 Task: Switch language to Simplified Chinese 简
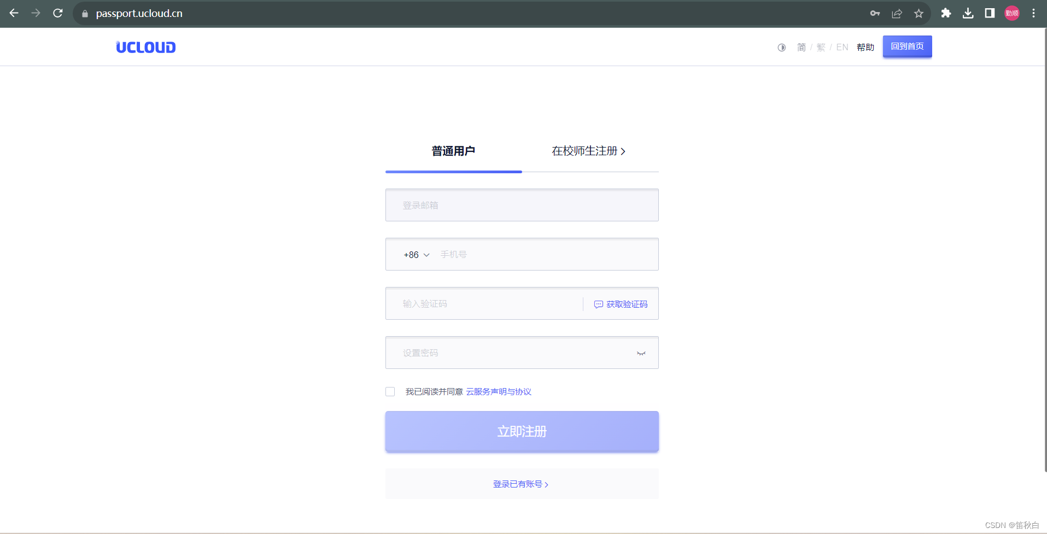click(802, 48)
